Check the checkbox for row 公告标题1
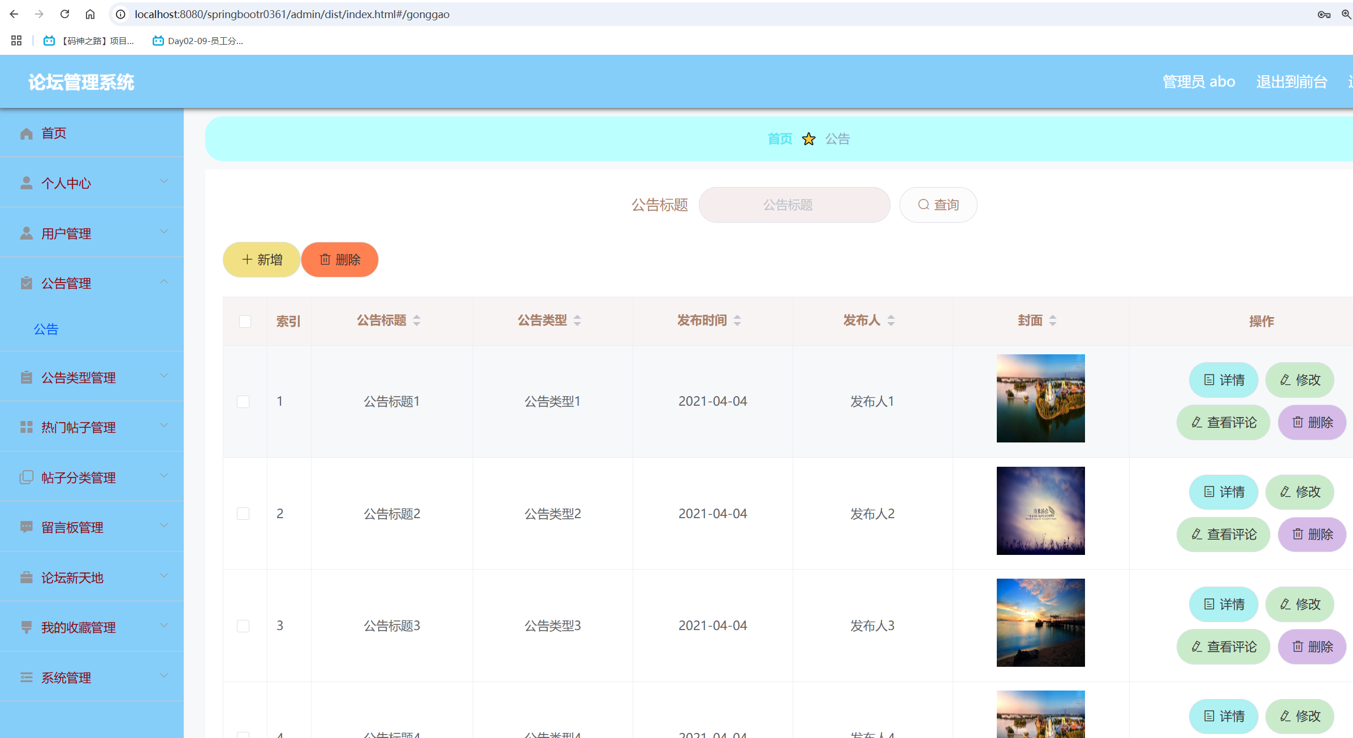Viewport: 1353px width, 738px height. tap(243, 402)
